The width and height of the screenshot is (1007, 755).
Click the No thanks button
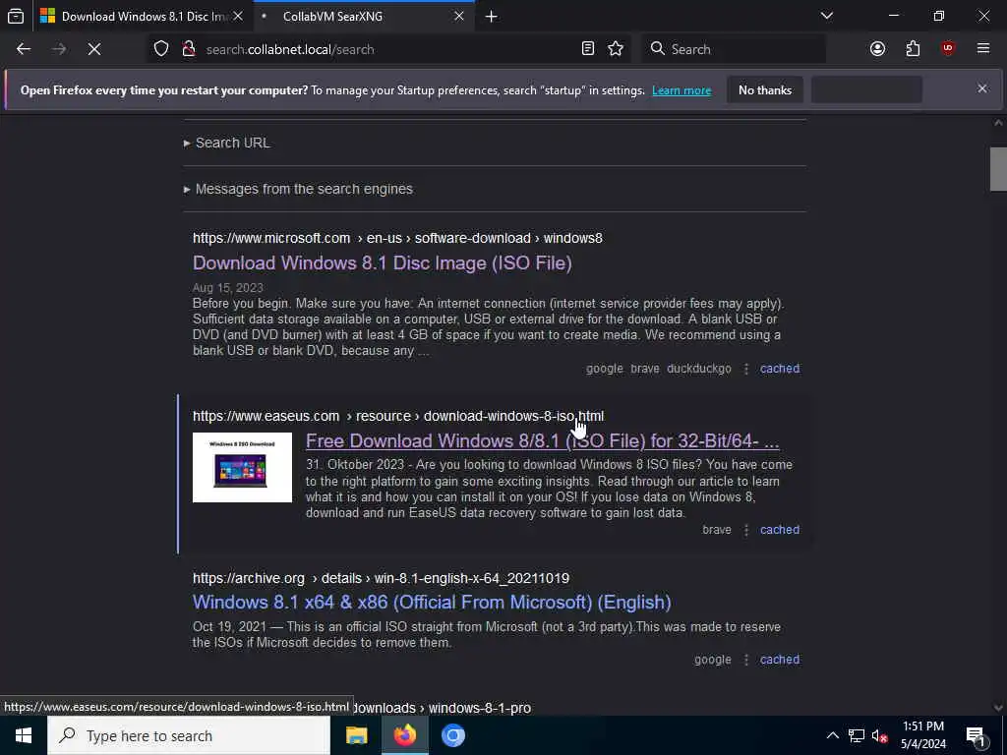pyautogui.click(x=765, y=89)
